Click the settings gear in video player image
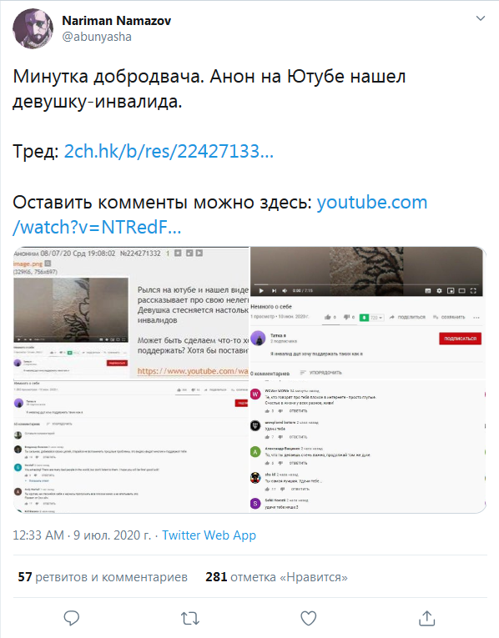This screenshot has width=499, height=638. tap(439, 290)
